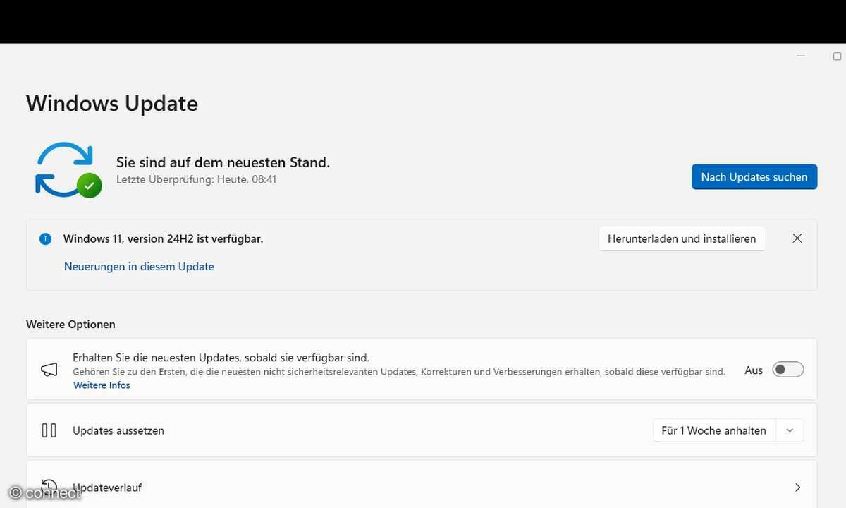Click the Nach Updates suchen button
846x508 pixels.
click(x=754, y=177)
